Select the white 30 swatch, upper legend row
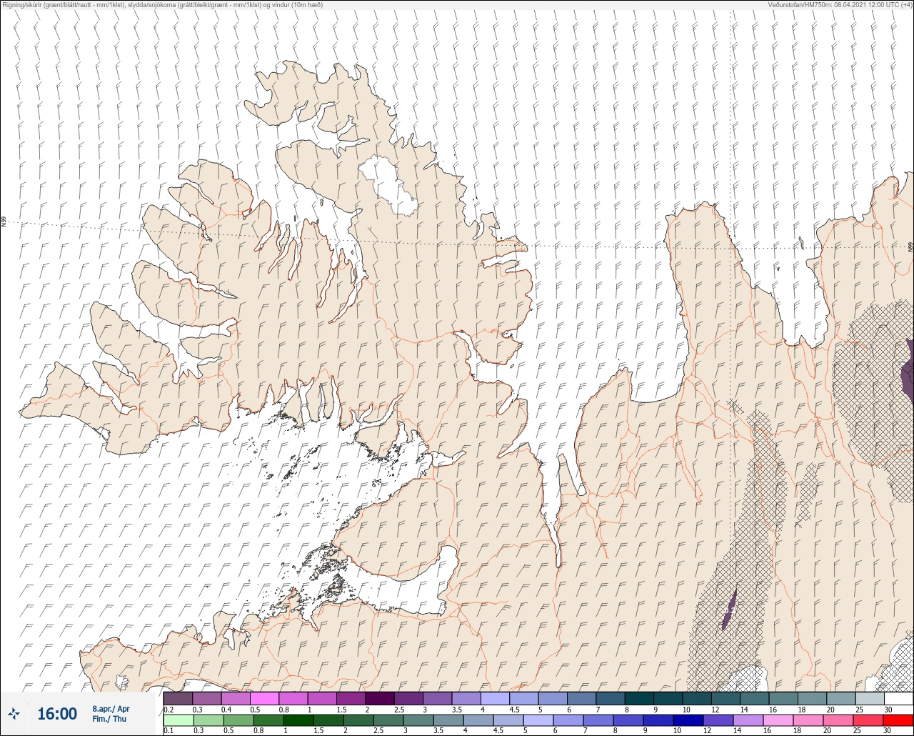 pyautogui.click(x=898, y=698)
